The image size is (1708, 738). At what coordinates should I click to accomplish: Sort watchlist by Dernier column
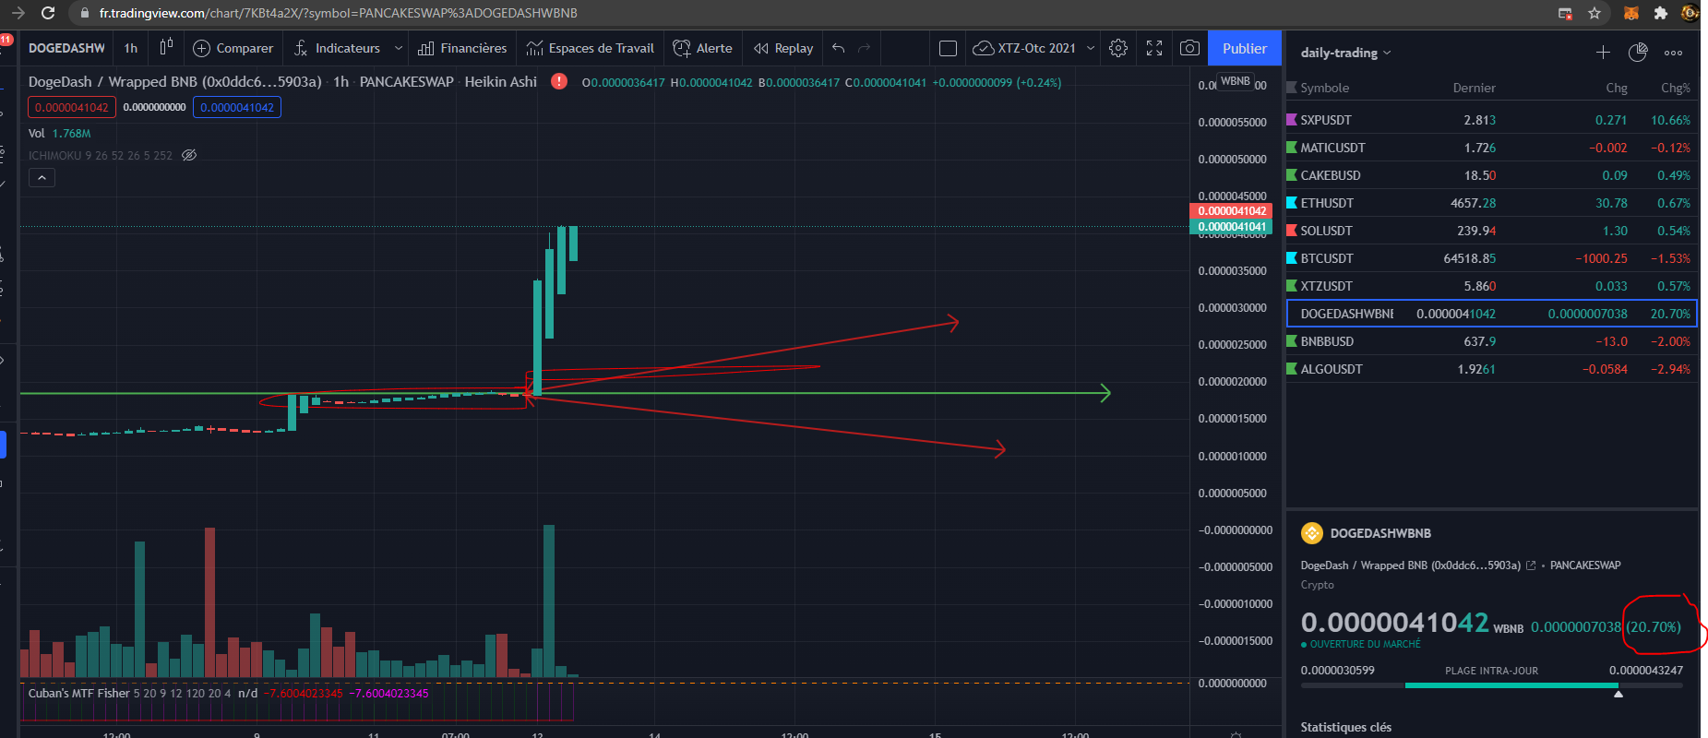pyautogui.click(x=1474, y=88)
